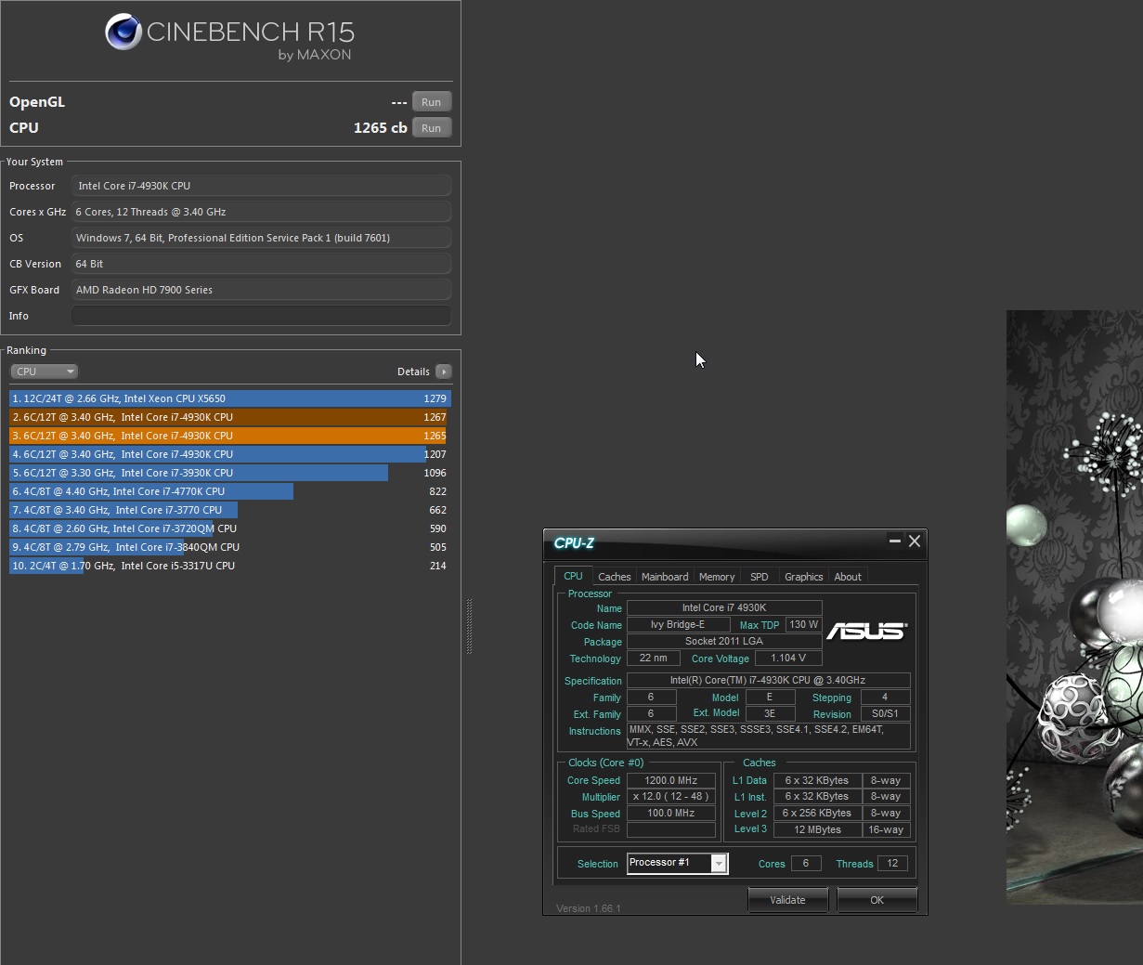Viewport: 1143px width, 965px height.
Task: Select ranking row Core i7-3840QM
Action: [x=229, y=547]
